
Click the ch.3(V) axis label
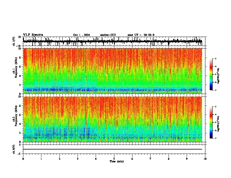click(14, 149)
